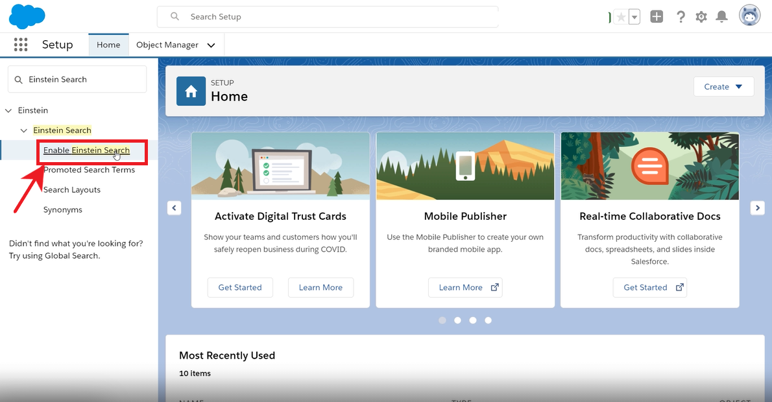772x402 pixels.
Task: Open the favorites list dropdown arrow
Action: [634, 18]
